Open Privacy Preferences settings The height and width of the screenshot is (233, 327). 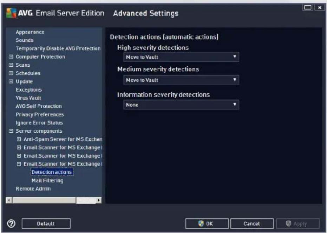coord(40,114)
